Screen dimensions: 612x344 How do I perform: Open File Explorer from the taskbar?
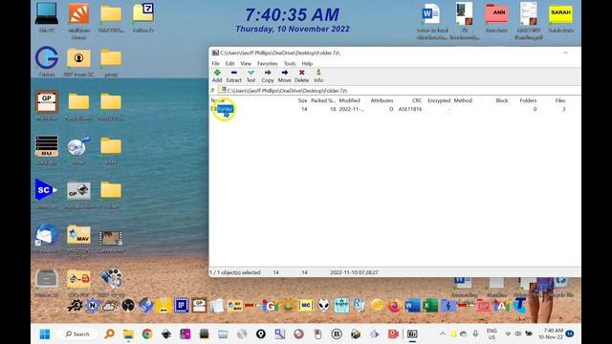[128, 334]
